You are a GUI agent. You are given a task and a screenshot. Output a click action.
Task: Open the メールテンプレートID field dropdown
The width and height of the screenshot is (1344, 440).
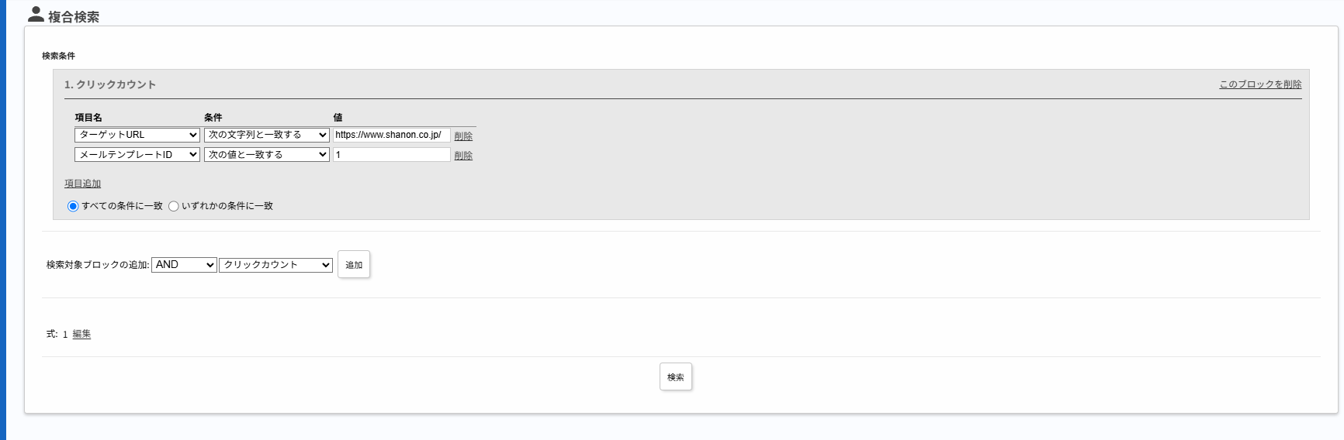(x=137, y=155)
